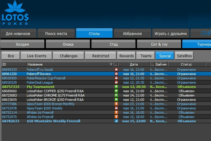The image size is (211, 141).
Task: Open the Играть с друзьями tab
Action: pos(171,33)
